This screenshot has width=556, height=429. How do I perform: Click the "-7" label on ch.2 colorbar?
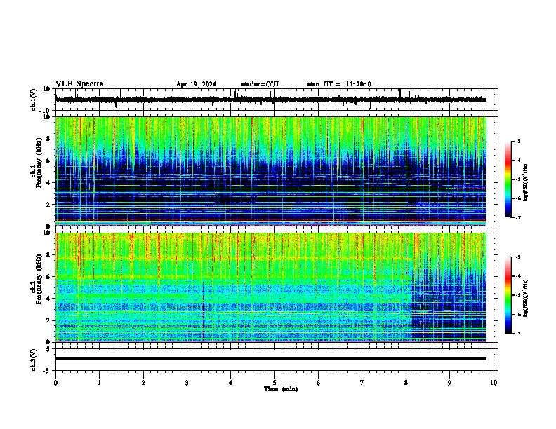pos(517,334)
